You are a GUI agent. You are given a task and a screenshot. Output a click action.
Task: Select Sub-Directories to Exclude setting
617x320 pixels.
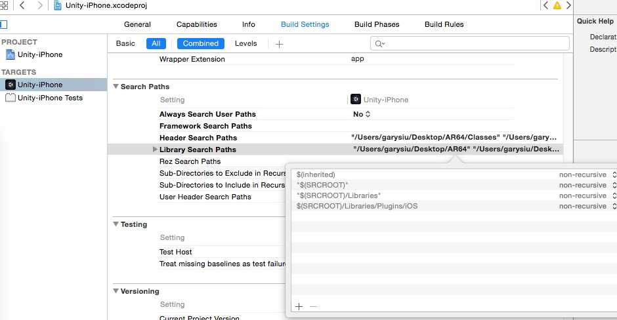click(223, 173)
